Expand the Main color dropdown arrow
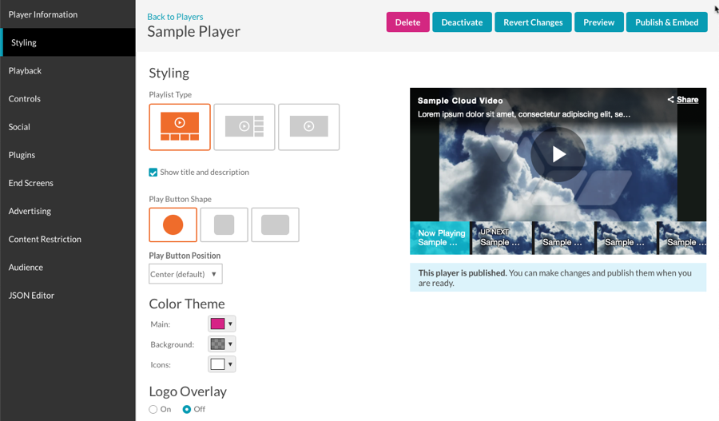Screen dimensions: 719x421 (x=230, y=324)
